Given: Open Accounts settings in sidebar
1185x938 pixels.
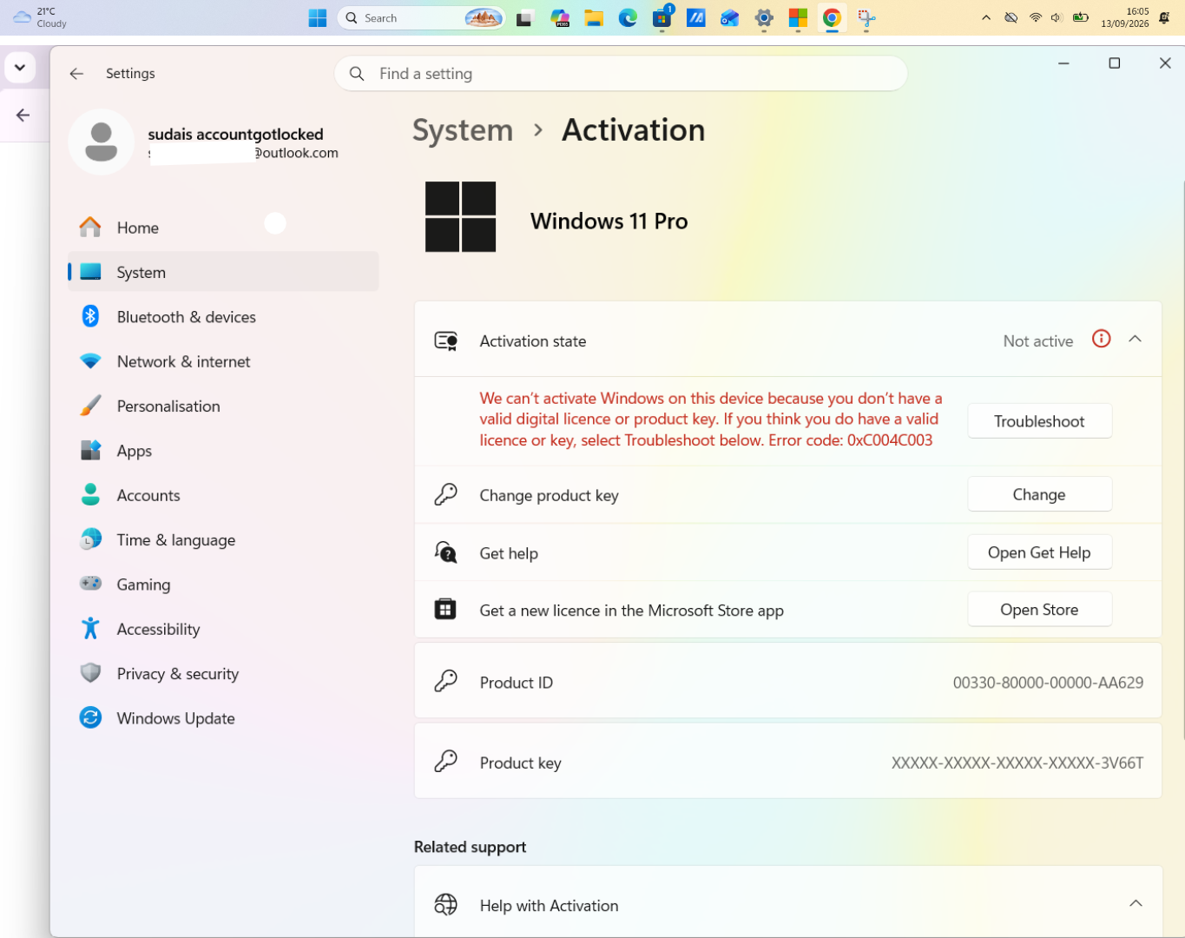Looking at the screenshot, I should click(x=223, y=495).
